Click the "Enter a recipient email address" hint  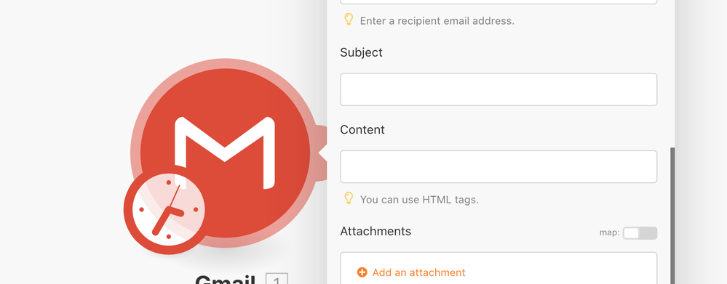[x=437, y=21]
